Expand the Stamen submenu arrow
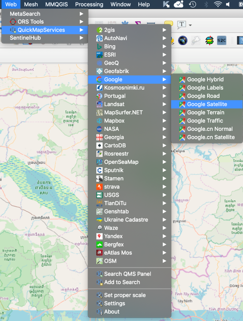The height and width of the screenshot is (321, 243). 164,178
